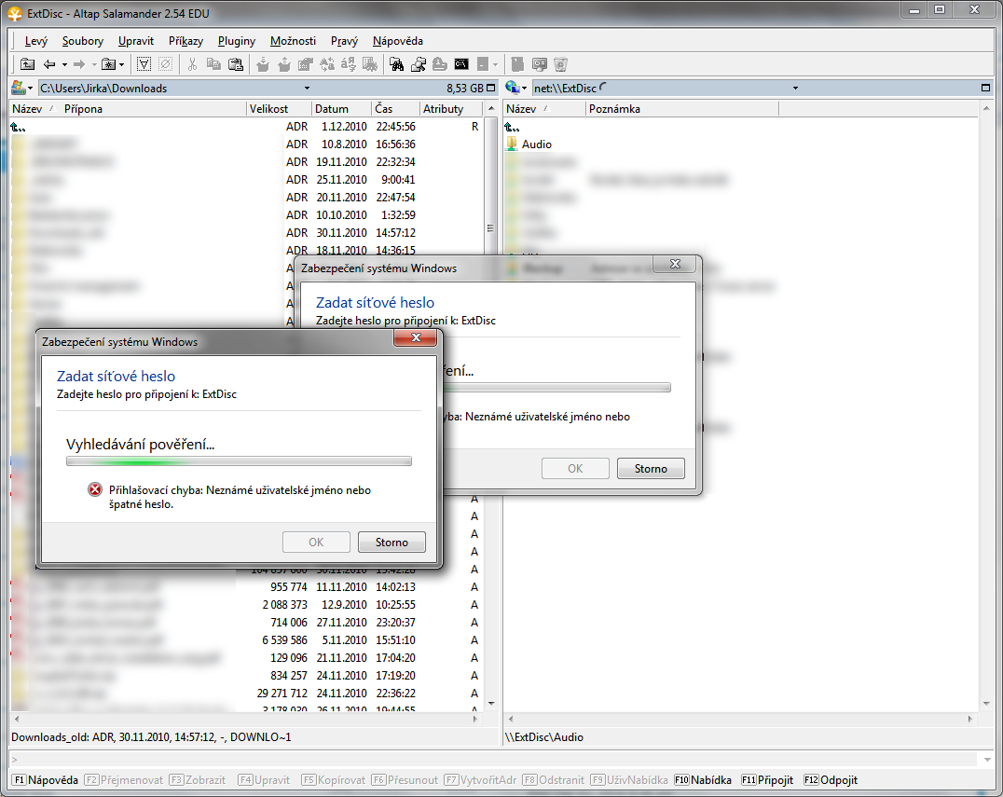The height and width of the screenshot is (797, 1003).
Task: Open the back history dropdown arrow
Action: (64, 64)
